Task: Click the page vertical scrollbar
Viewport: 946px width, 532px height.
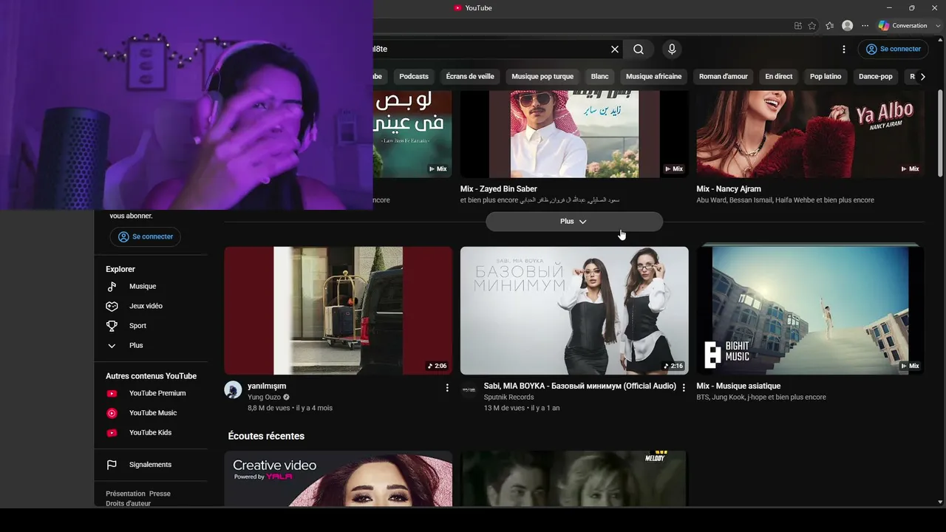Action: pos(940,134)
